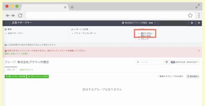Toggle fullscreen with the expand arrows icon
The width and height of the screenshot is (205, 106).
(198, 6)
